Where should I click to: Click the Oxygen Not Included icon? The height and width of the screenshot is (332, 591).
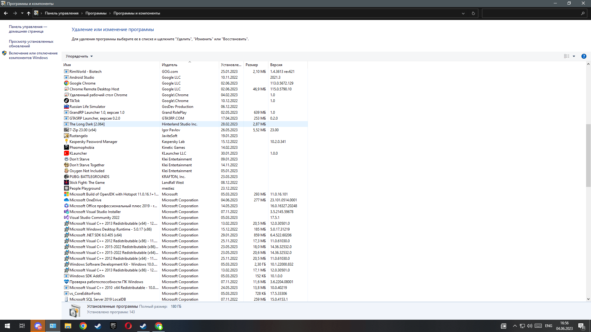(66, 171)
